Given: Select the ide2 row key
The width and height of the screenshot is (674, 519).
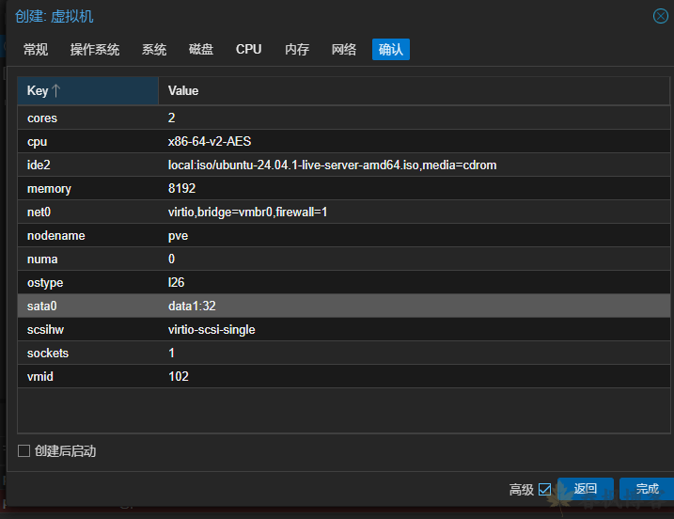Looking at the screenshot, I should pyautogui.click(x=39, y=165).
